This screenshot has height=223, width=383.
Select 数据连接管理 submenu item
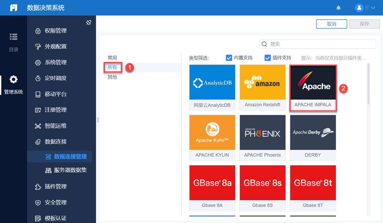60,157
